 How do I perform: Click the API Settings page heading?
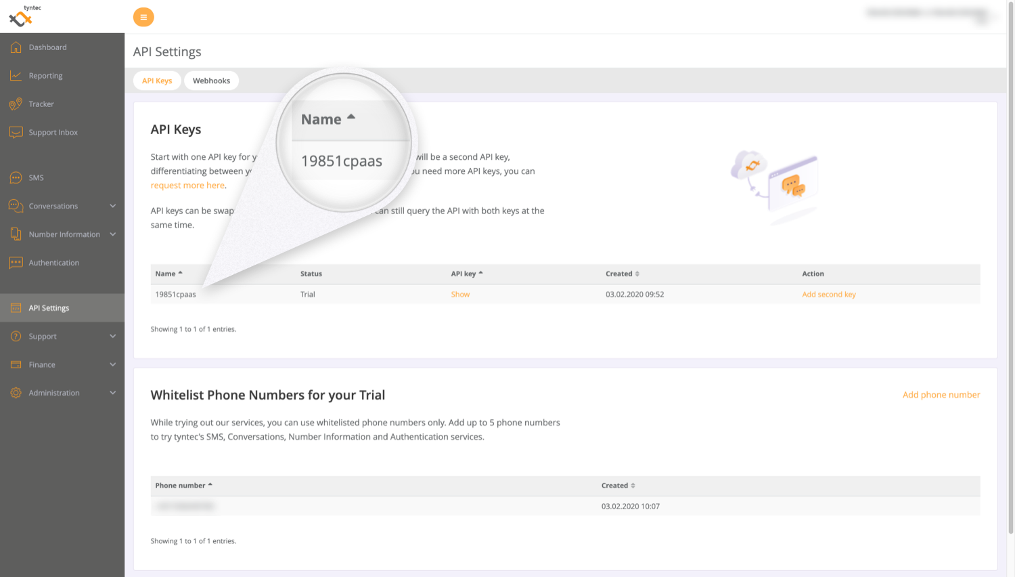click(x=167, y=51)
